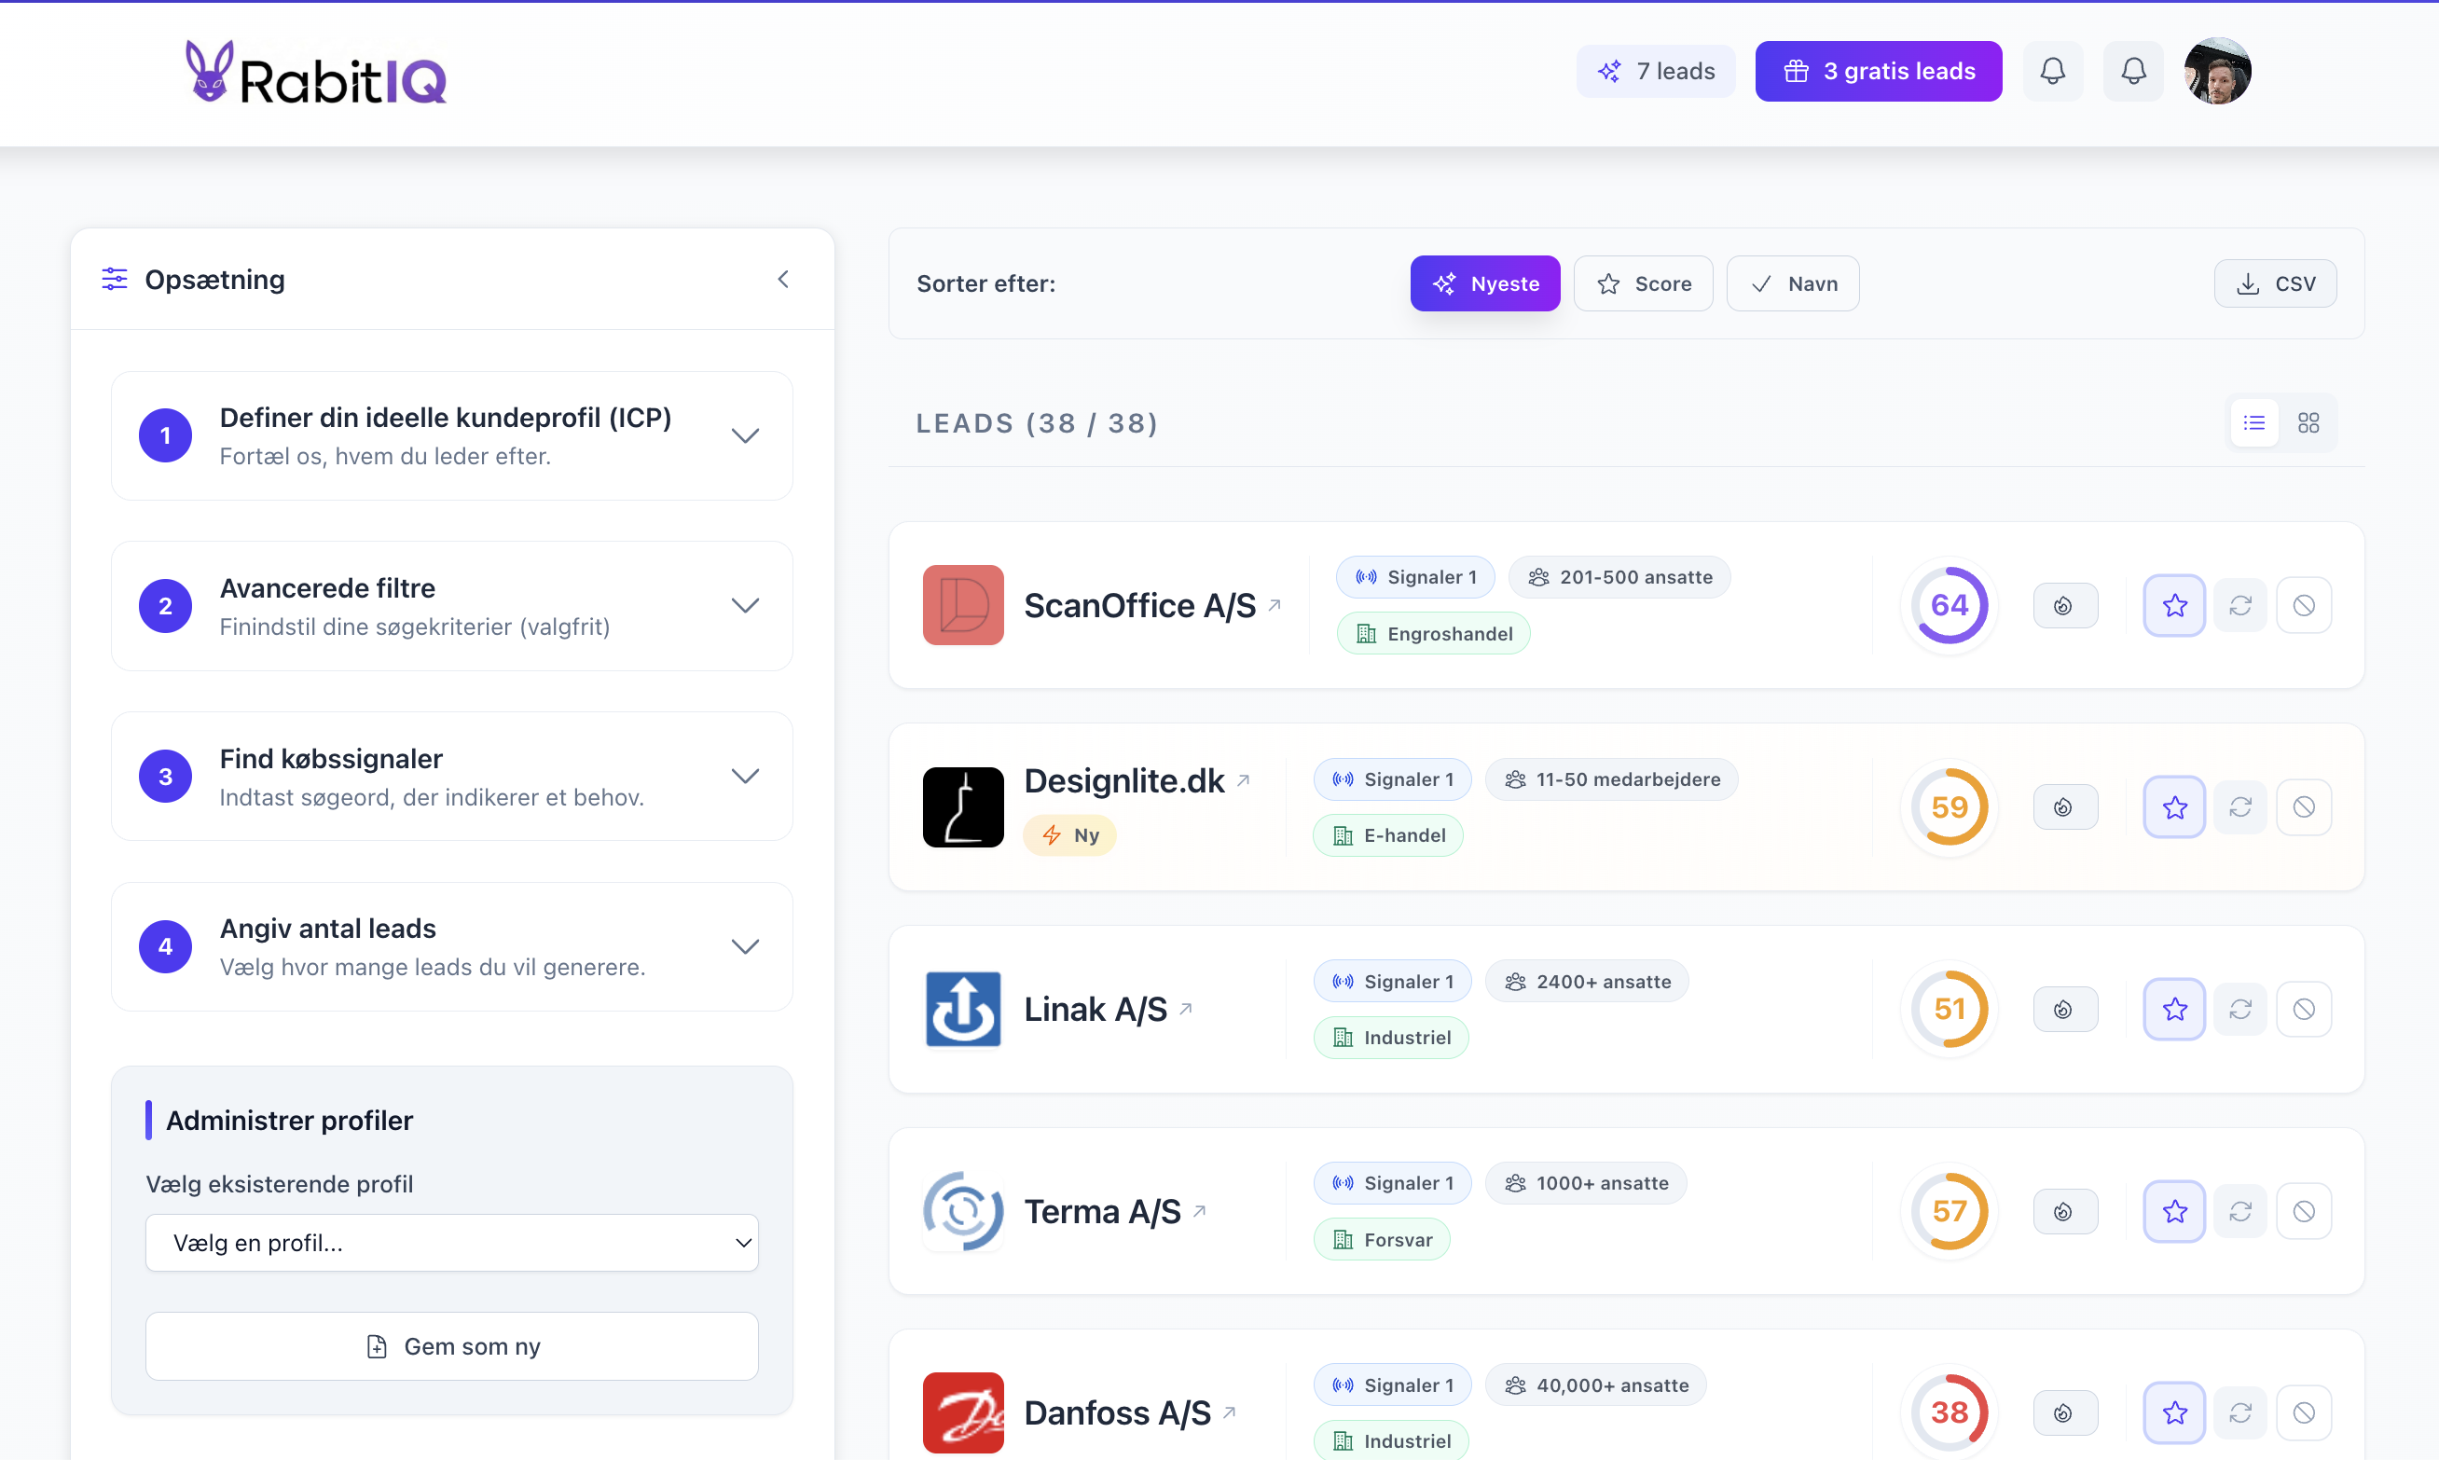Block the Linak A/S lead
This screenshot has width=2439, height=1460.
(2303, 1009)
